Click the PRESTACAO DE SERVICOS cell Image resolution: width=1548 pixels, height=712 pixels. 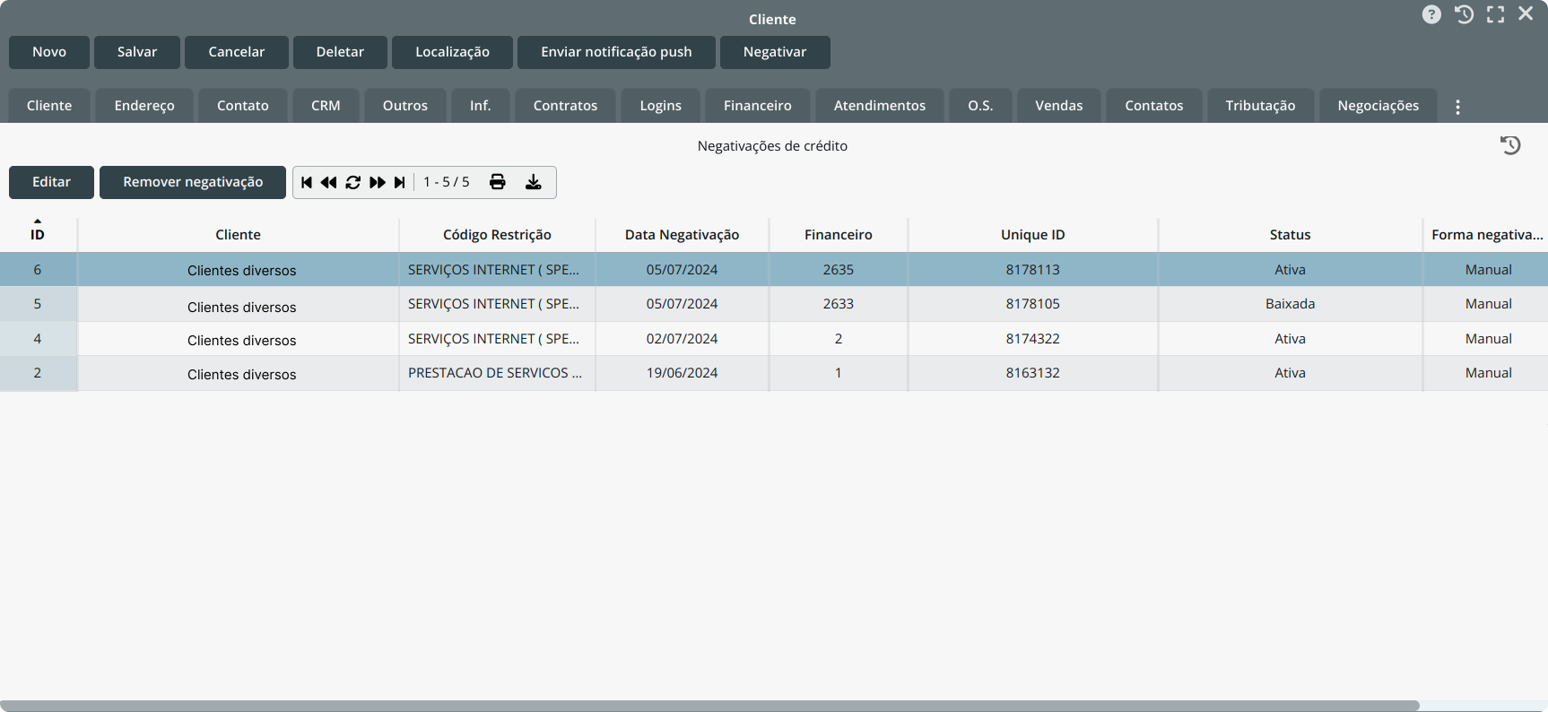tap(497, 373)
